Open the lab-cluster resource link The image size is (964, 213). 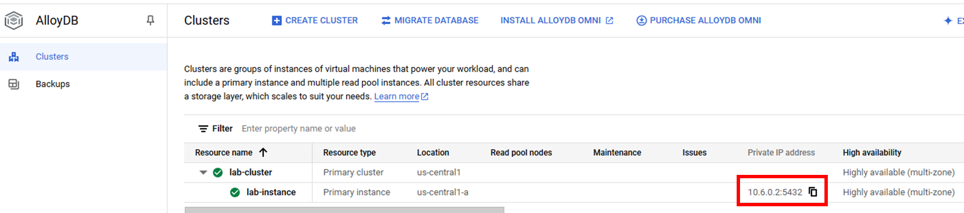[250, 173]
